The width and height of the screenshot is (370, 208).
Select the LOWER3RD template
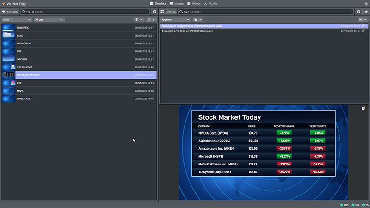(x=79, y=28)
